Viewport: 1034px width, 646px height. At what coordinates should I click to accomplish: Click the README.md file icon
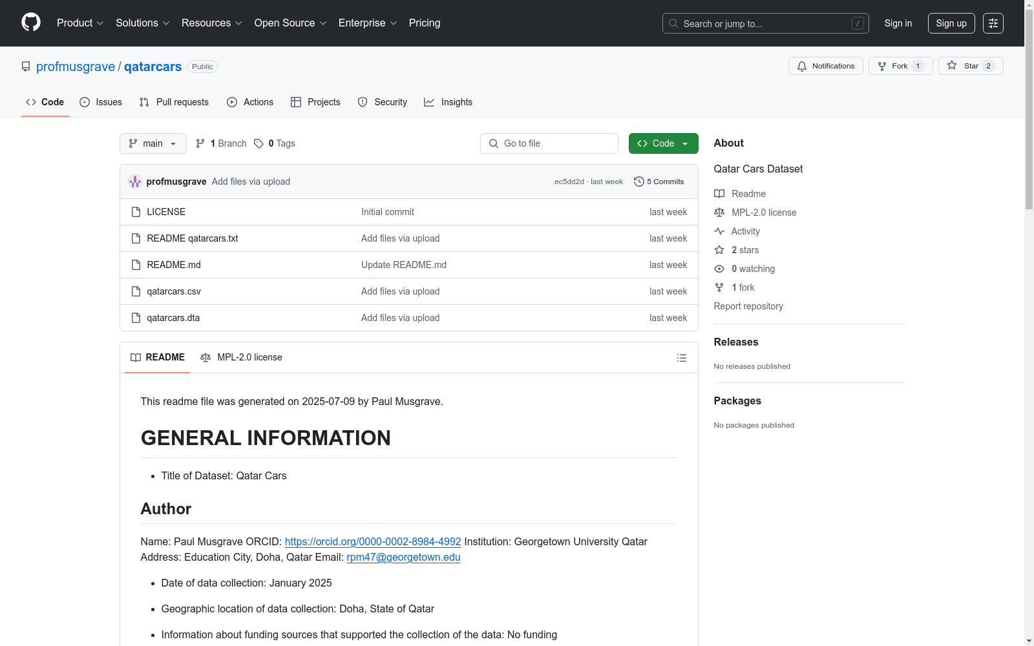tap(136, 265)
